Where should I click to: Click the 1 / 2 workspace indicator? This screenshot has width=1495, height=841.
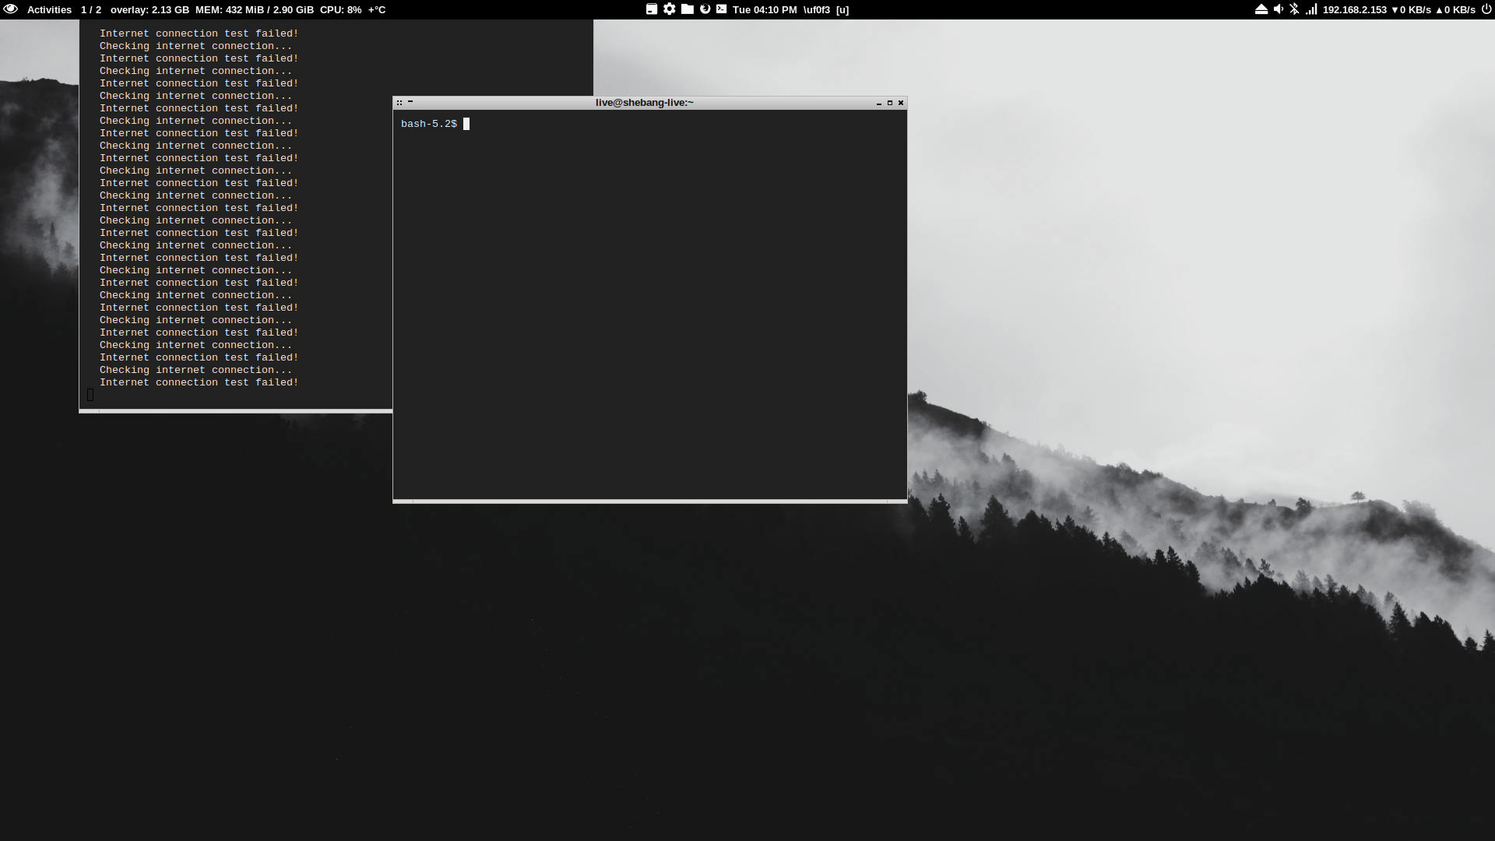coord(91,10)
